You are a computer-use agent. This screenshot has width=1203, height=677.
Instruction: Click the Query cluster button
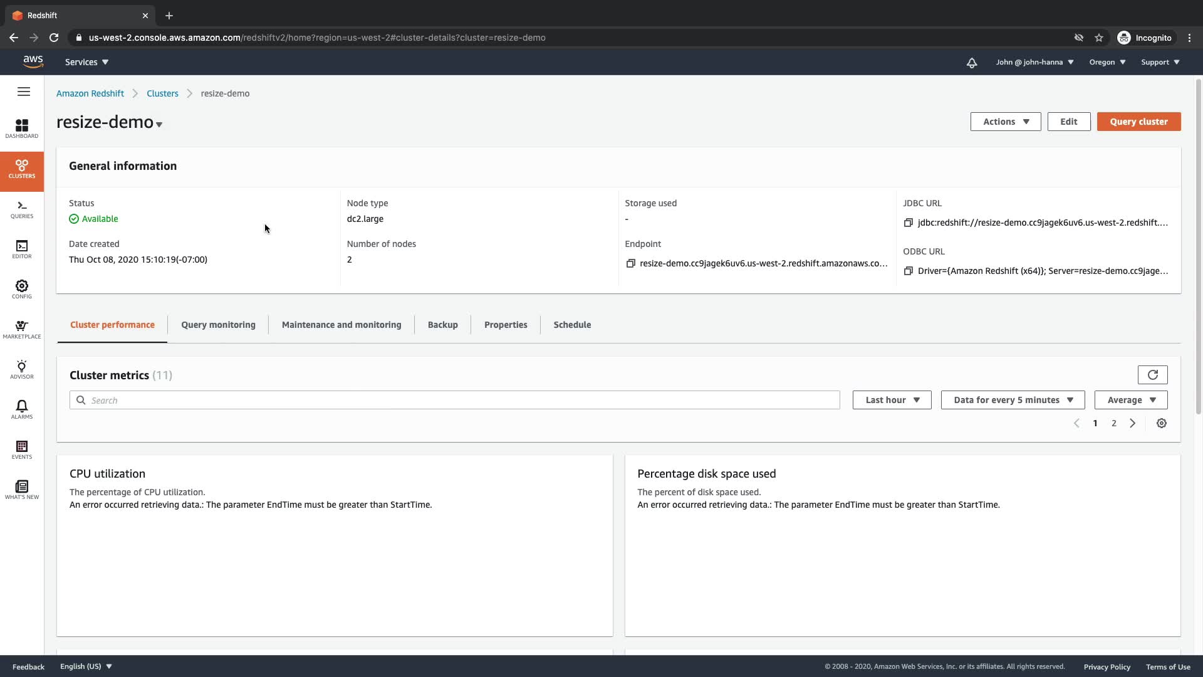click(1138, 122)
